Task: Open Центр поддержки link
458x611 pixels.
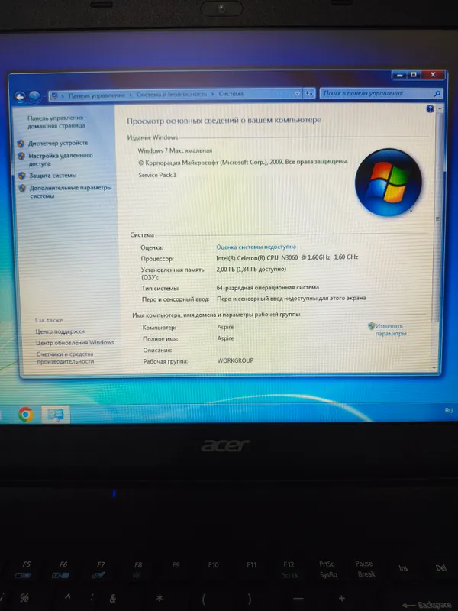Action: (60, 331)
